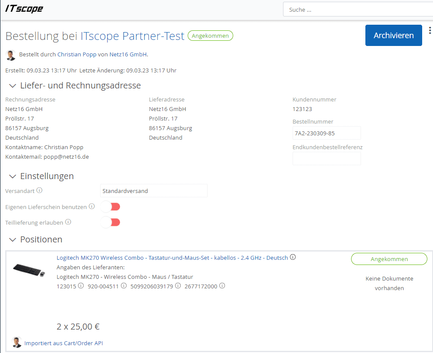
Task: Collapse the Einstellungen section
Action: (12, 176)
